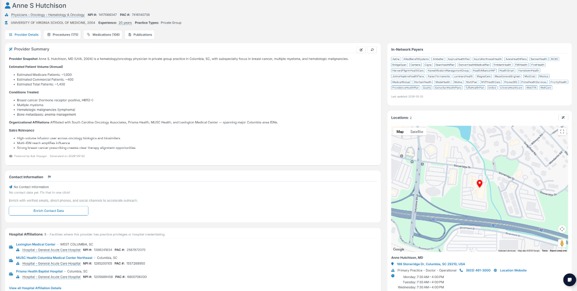Open the Location Website link
The height and width of the screenshot is (291, 577).
(513, 270)
